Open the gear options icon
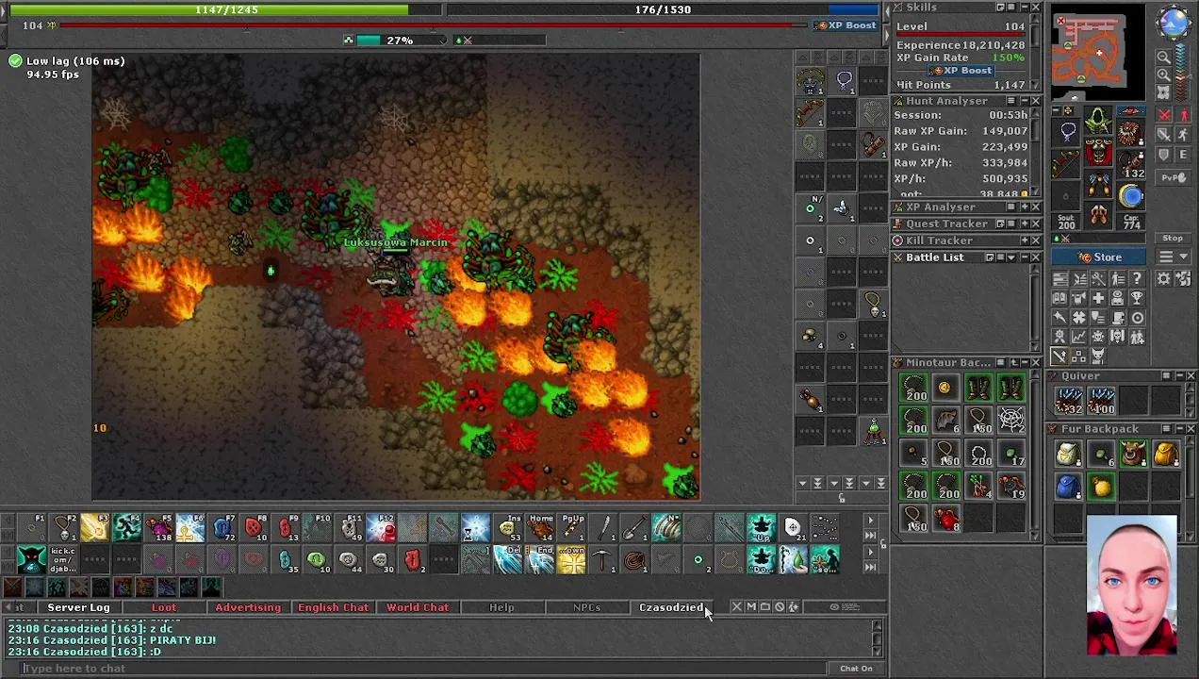 (x=1164, y=278)
